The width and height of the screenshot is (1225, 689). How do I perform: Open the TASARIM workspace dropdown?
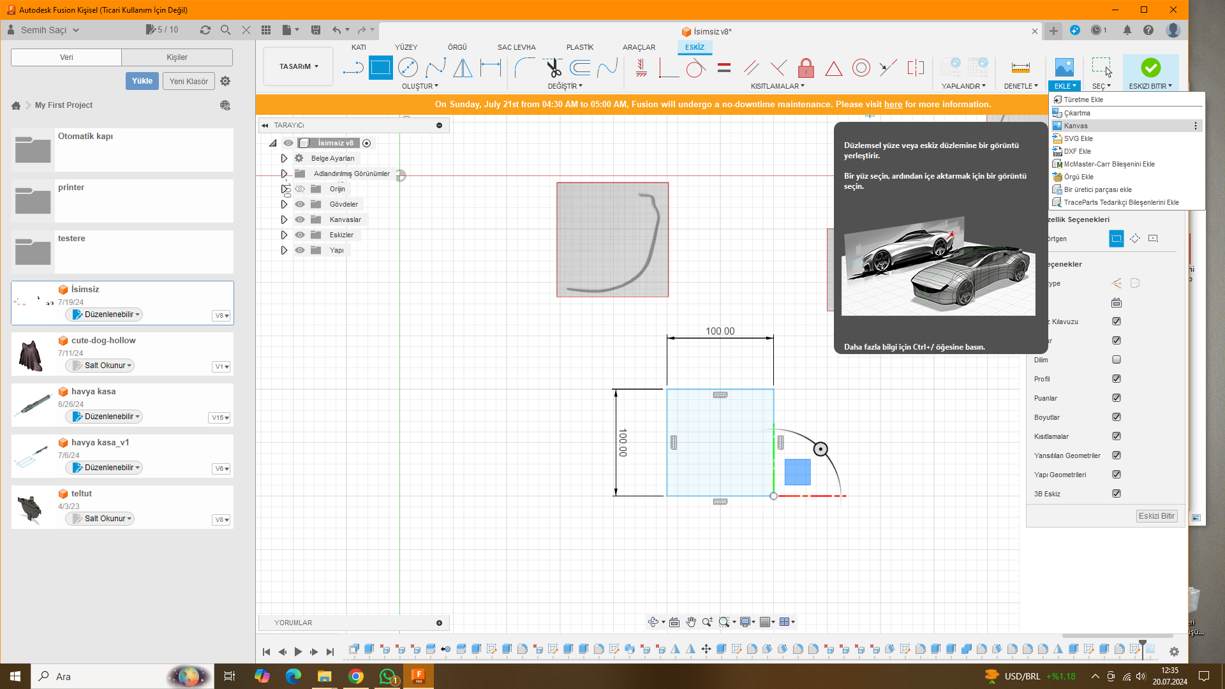coord(298,66)
